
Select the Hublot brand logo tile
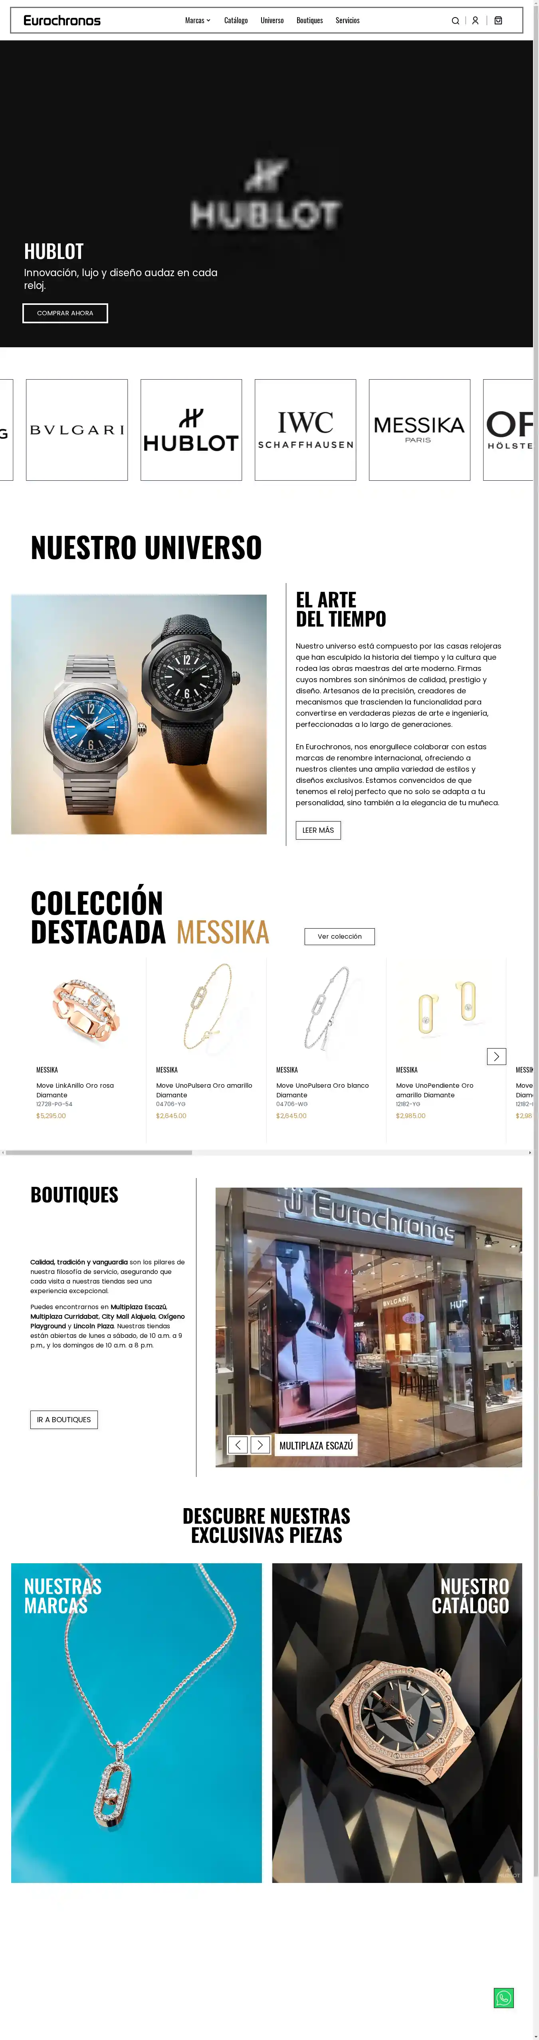[x=191, y=430]
